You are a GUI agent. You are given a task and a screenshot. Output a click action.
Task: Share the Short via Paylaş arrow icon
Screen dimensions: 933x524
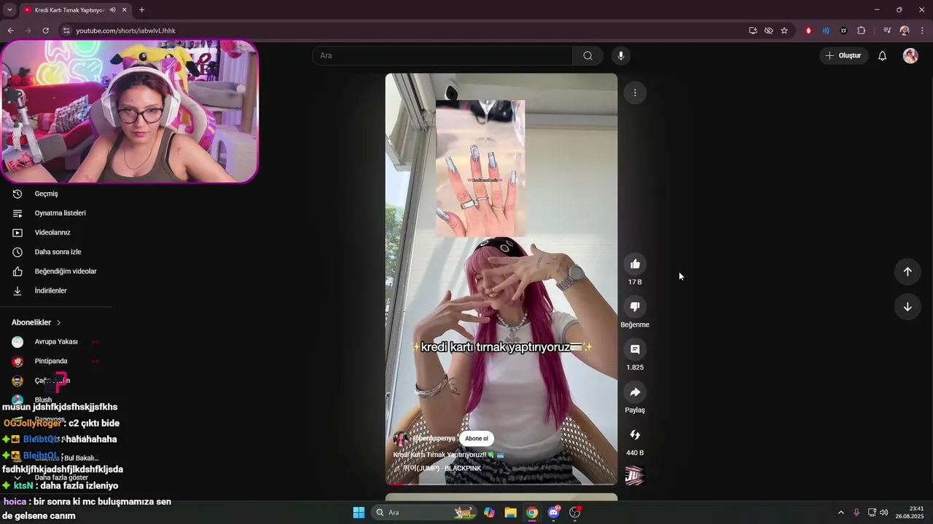tap(635, 392)
